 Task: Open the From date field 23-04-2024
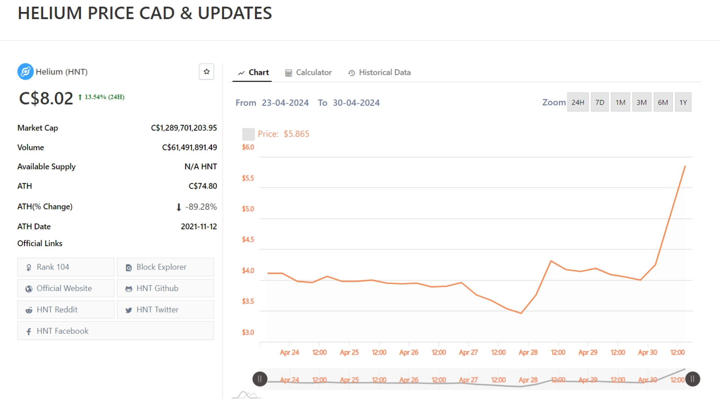tap(285, 103)
